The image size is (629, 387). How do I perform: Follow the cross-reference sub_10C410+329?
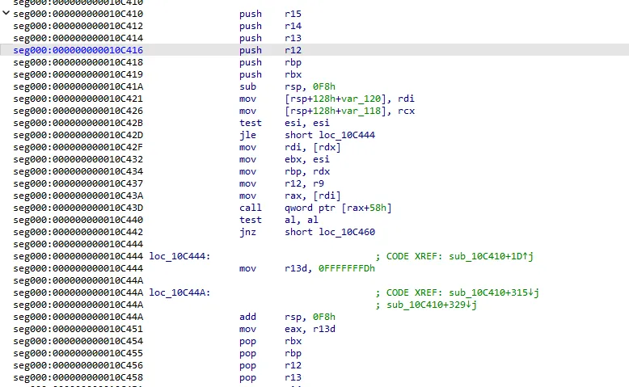432,305
